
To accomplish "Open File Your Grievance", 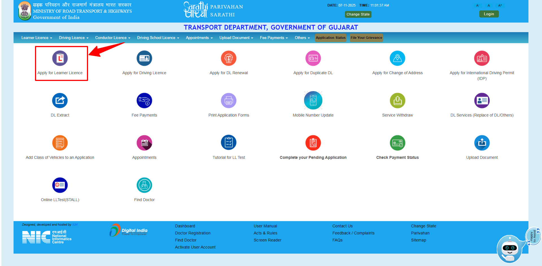I will click(366, 38).
